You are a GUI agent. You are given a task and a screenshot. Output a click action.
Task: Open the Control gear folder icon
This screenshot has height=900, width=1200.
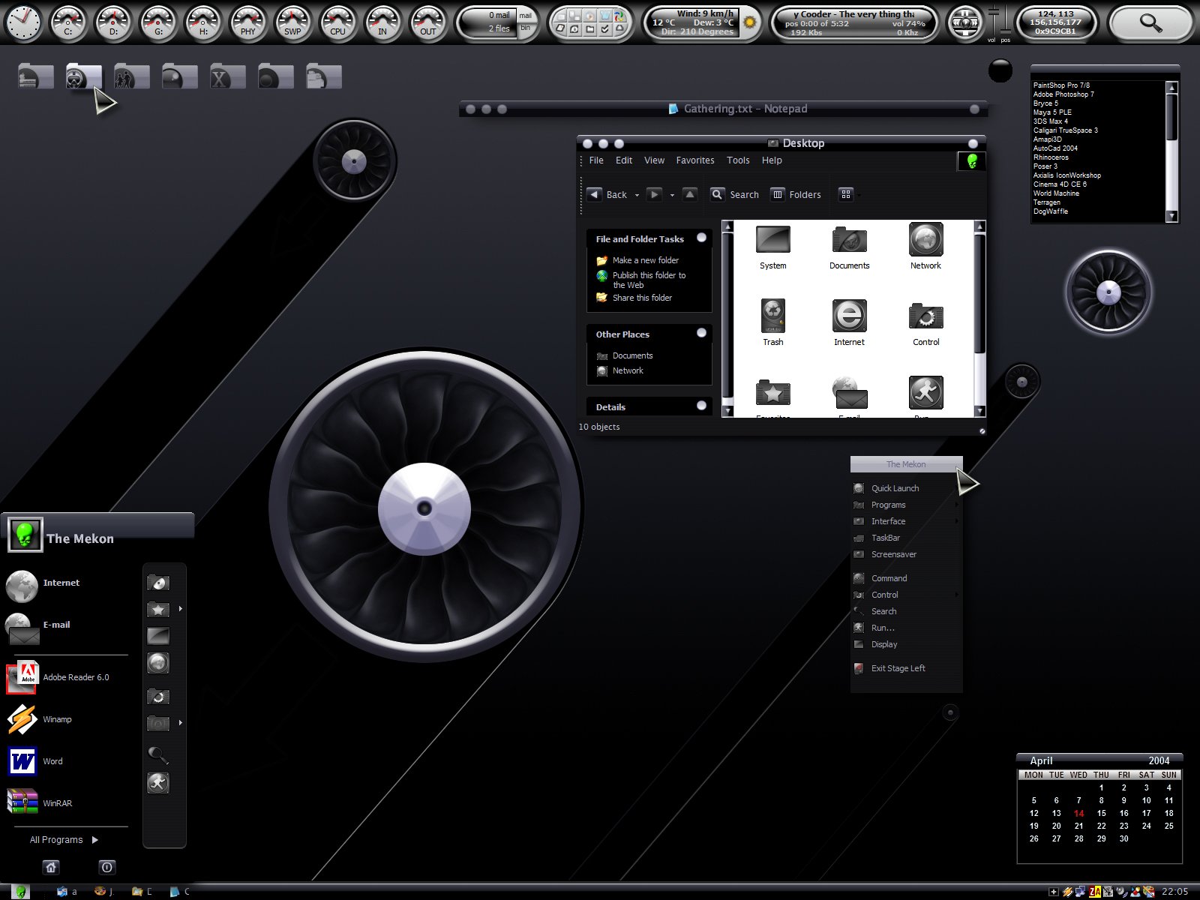[x=925, y=316]
